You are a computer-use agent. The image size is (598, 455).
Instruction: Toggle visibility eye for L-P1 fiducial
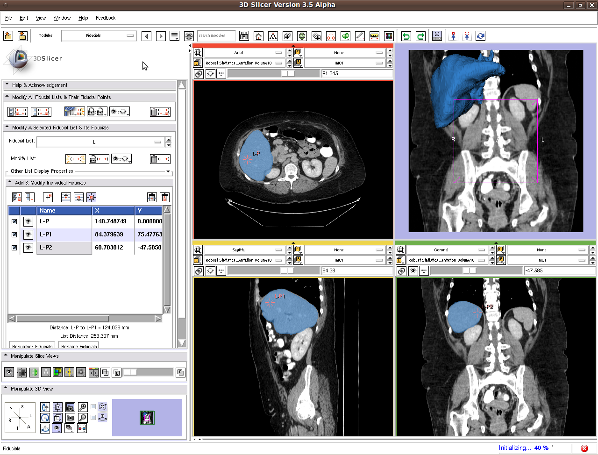coord(28,235)
